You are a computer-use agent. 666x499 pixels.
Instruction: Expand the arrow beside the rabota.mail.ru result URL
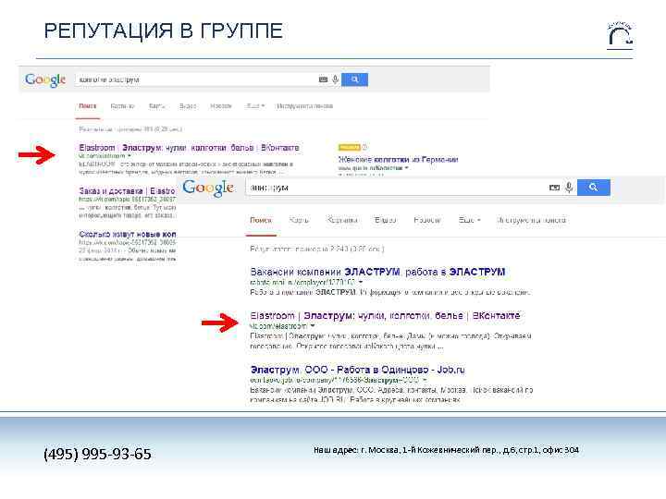click(361, 282)
